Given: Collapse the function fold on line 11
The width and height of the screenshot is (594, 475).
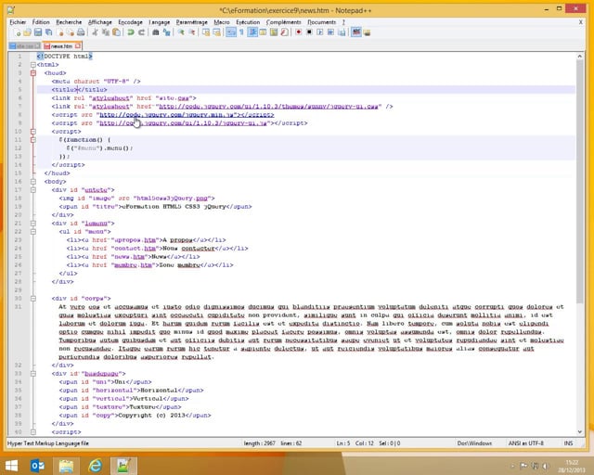Looking at the screenshot, I should (33, 140).
